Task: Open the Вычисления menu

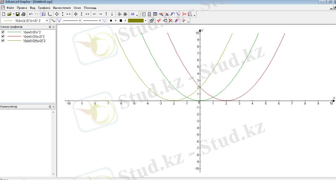Action: click(62, 8)
